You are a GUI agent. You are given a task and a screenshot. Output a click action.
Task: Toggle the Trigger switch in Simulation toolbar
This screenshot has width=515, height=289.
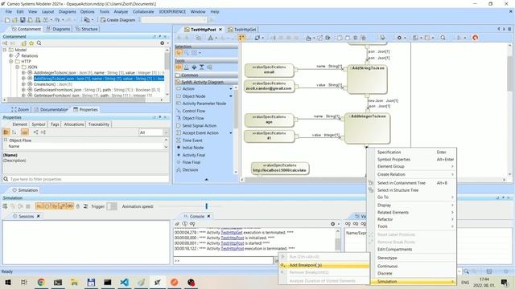(x=112, y=206)
